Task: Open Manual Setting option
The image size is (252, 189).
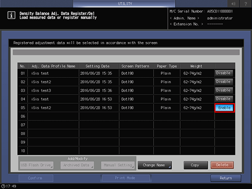Action: coord(118,165)
